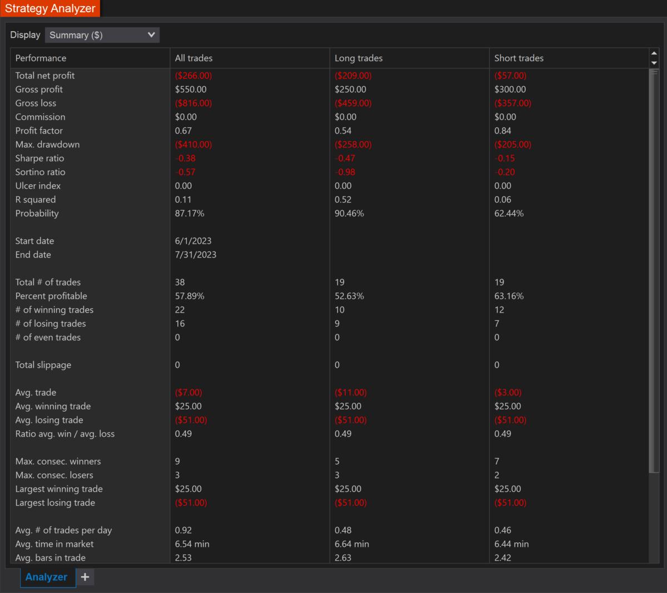
Task: Click the Strategy Analyzer title tab
Action: [50, 8]
